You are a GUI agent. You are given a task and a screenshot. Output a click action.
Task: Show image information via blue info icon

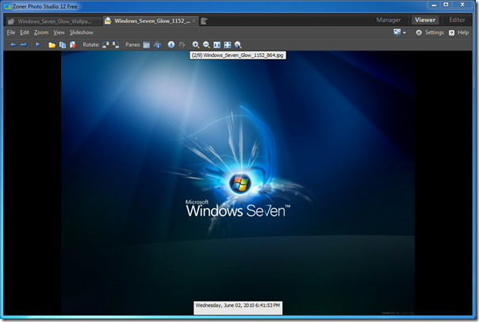click(x=171, y=44)
